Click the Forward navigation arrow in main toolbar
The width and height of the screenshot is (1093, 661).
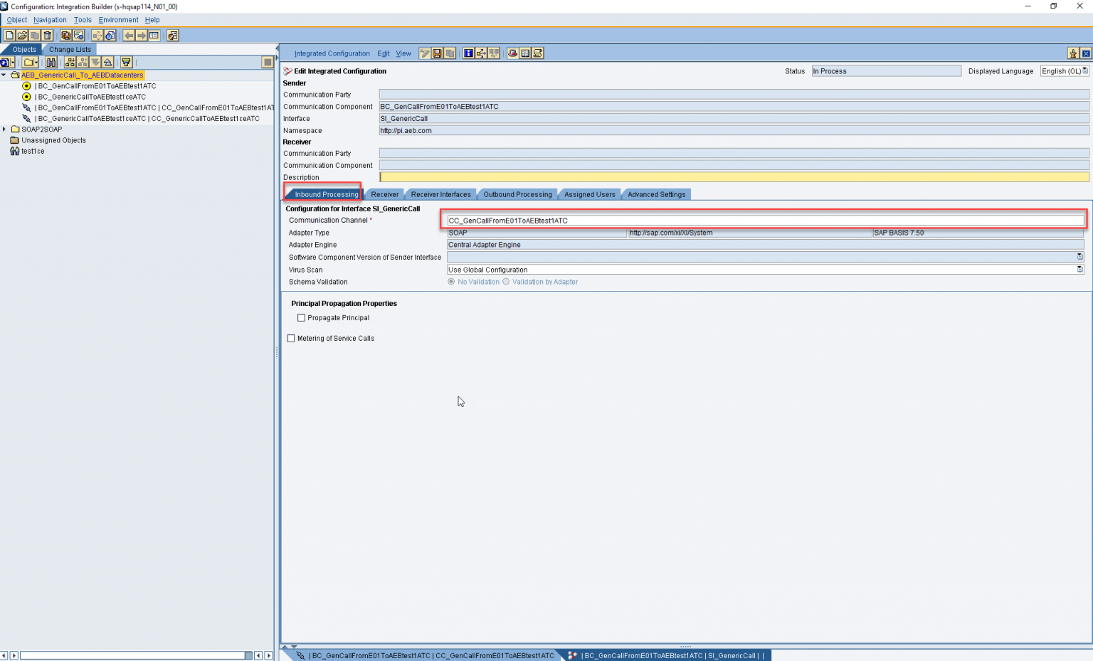(x=142, y=35)
